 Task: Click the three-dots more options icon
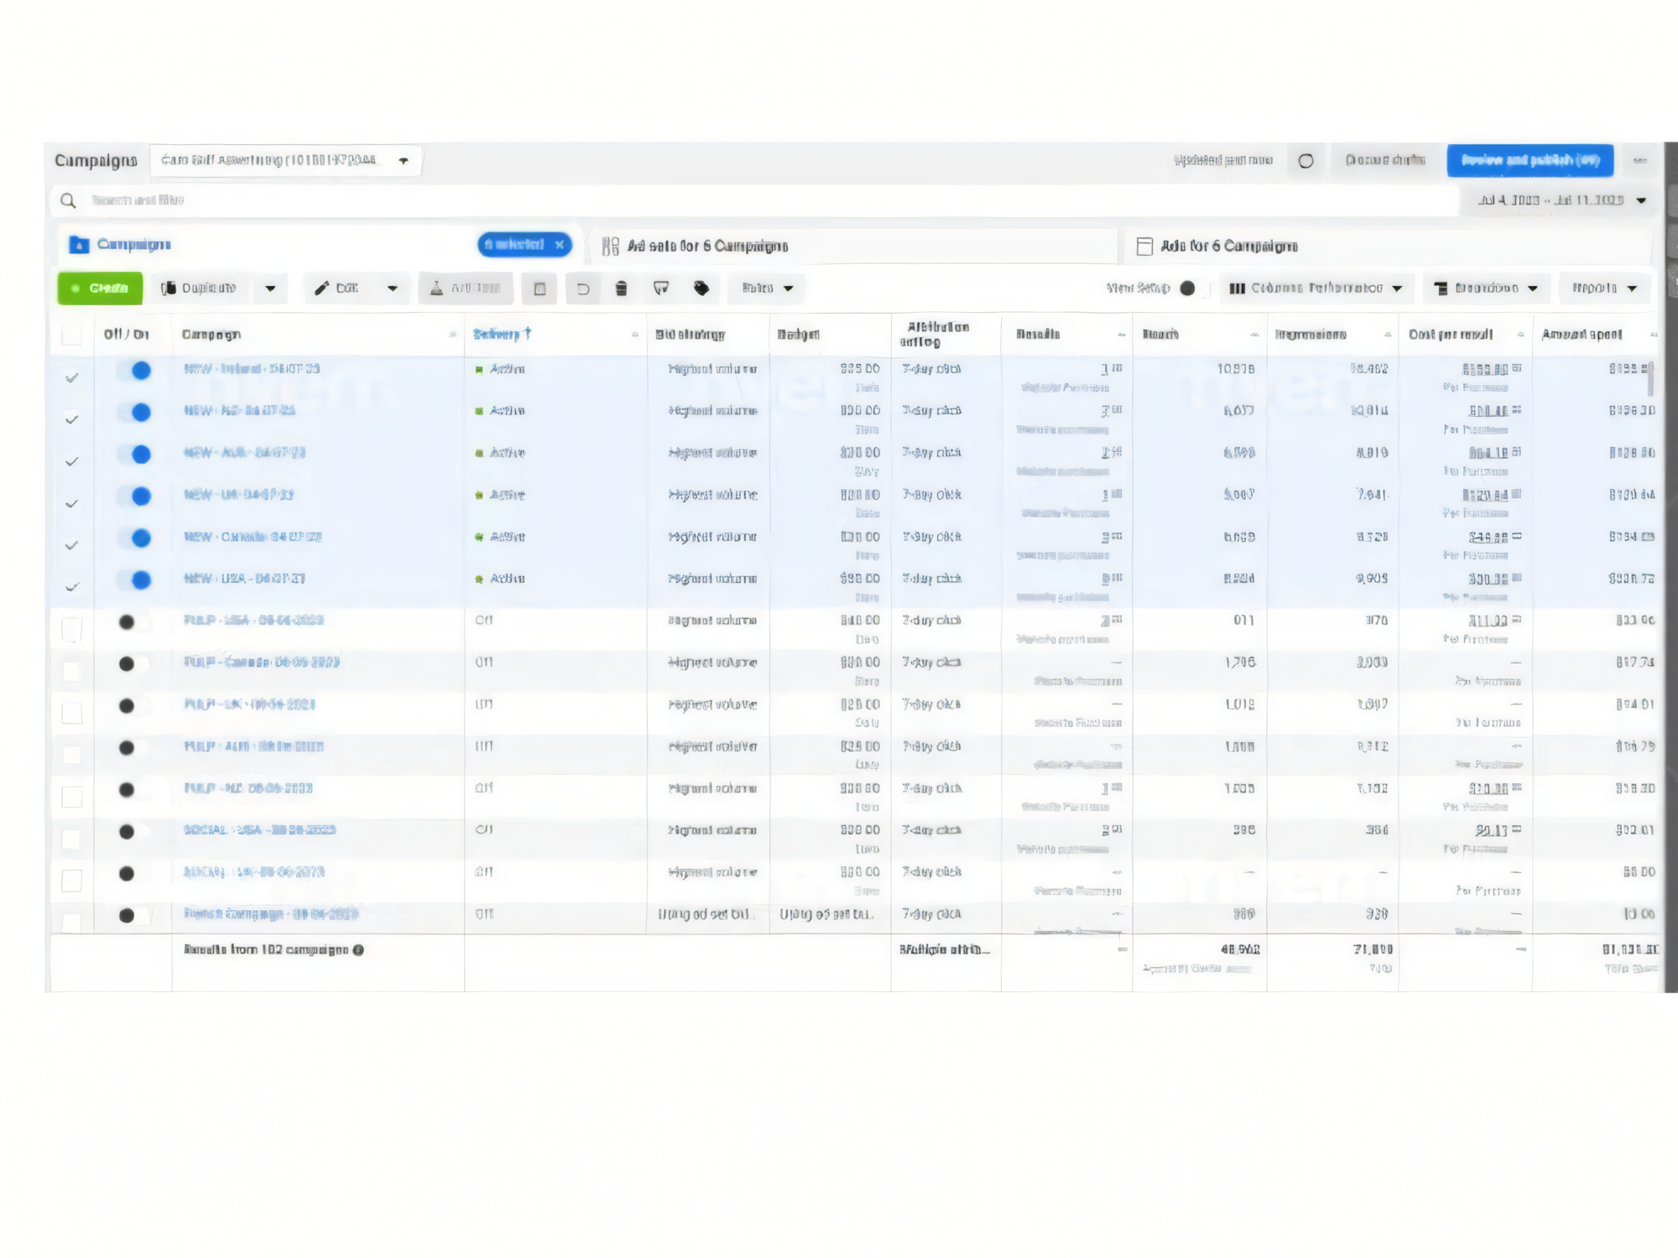click(1639, 160)
